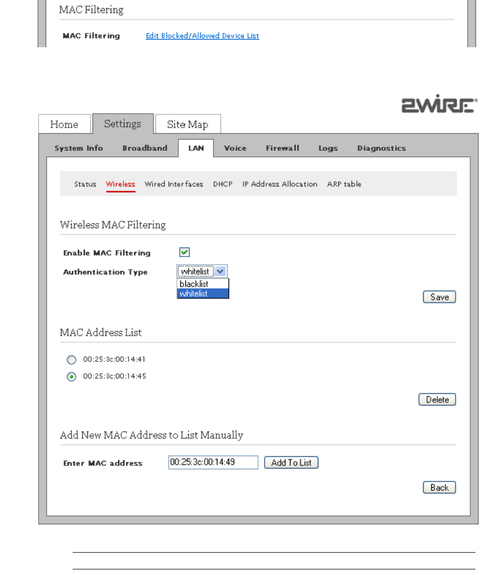This screenshot has height=575, width=481.
Task: Select MAC address 00:25:3c:00:14:45 radio button
Action: (72, 376)
